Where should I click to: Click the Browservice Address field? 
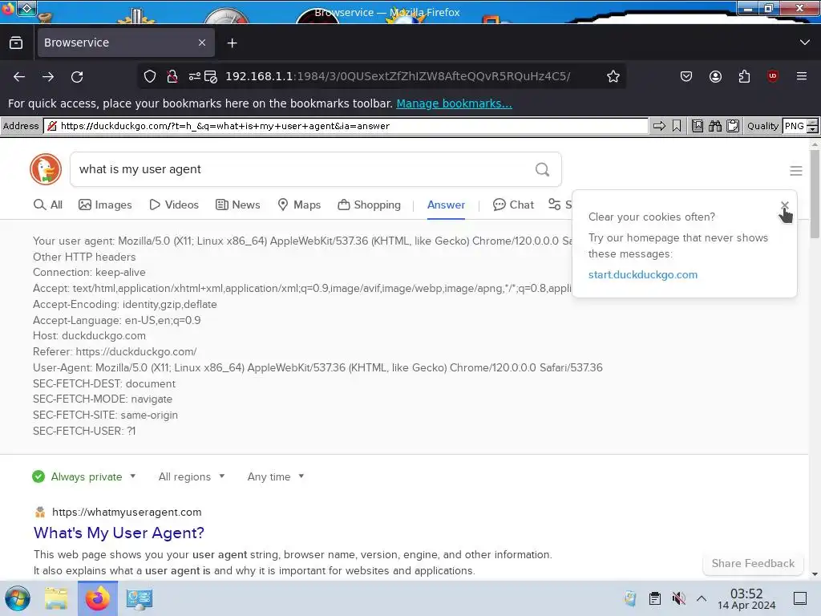pos(346,126)
